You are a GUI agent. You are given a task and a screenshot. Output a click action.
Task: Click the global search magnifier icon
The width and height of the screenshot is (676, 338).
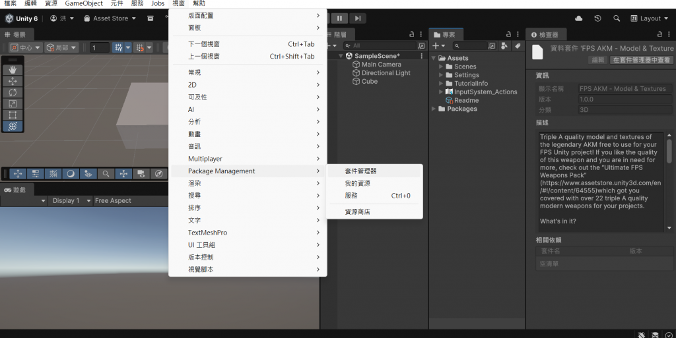pyautogui.click(x=617, y=18)
